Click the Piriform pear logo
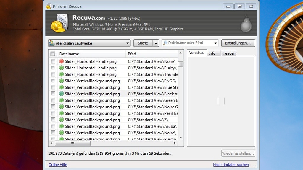 [246, 24]
